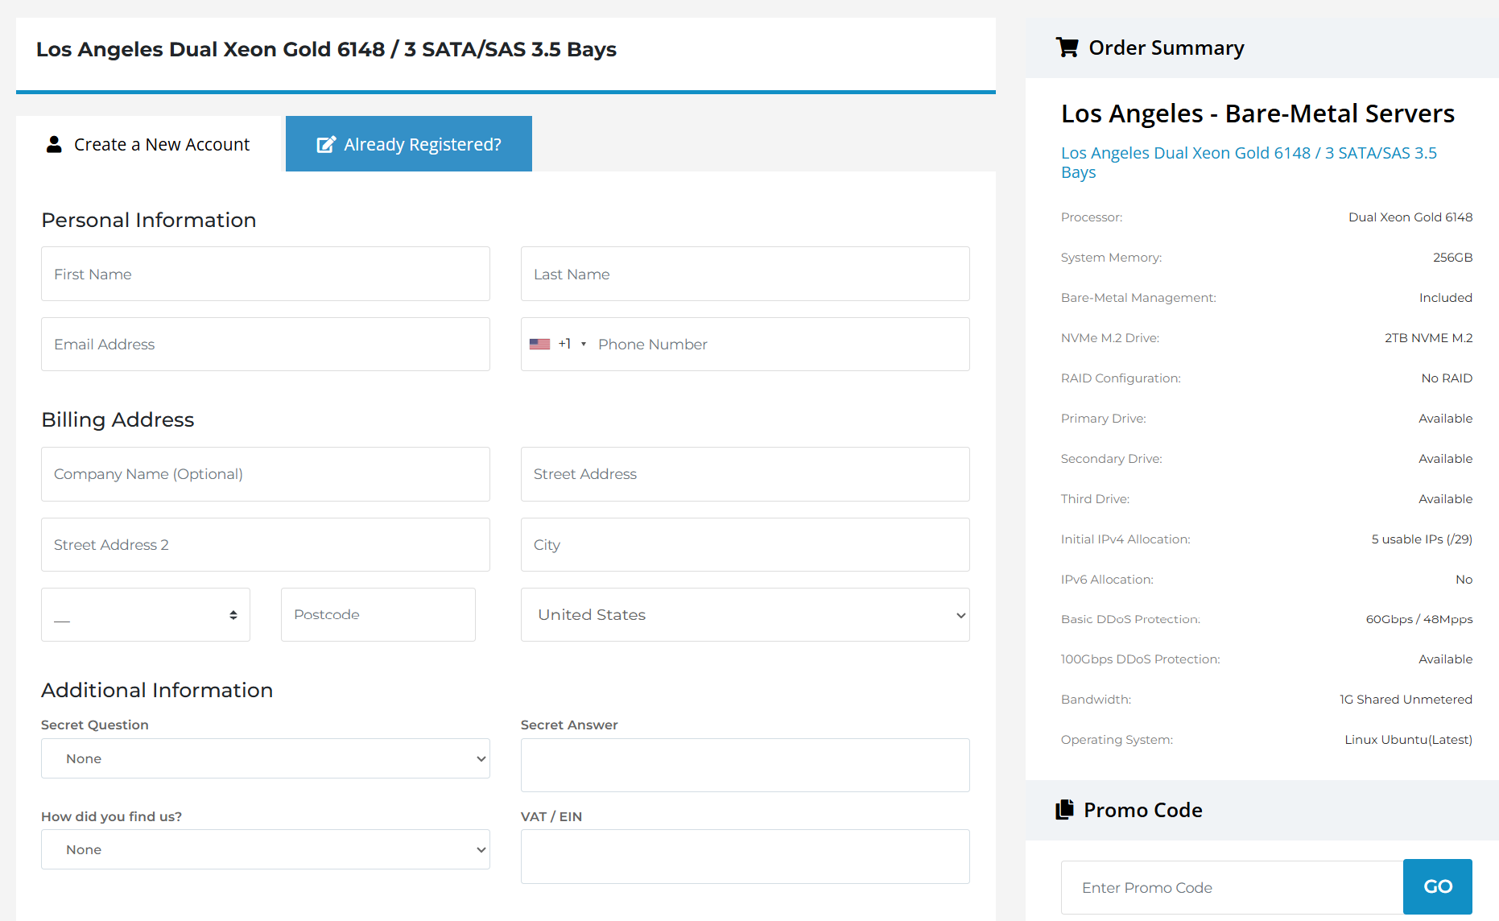The image size is (1499, 921).
Task: Click the 60Gbps / 48Mpps value
Action: (1419, 619)
